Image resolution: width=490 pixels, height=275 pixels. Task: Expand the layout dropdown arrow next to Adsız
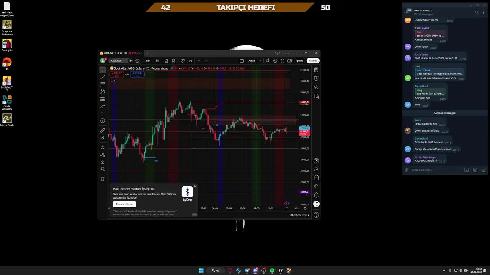click(x=260, y=61)
